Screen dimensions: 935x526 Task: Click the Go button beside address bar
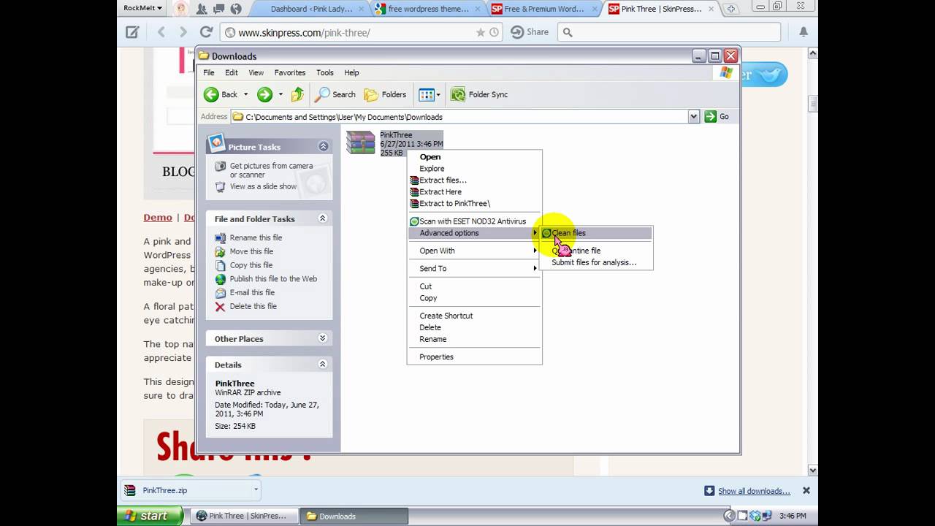coord(717,116)
